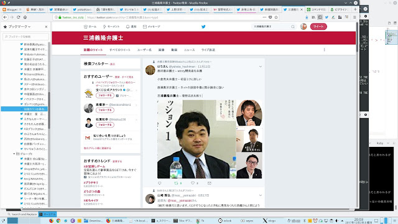Open the browser home page icon
The image size is (398, 224).
click(25, 17)
